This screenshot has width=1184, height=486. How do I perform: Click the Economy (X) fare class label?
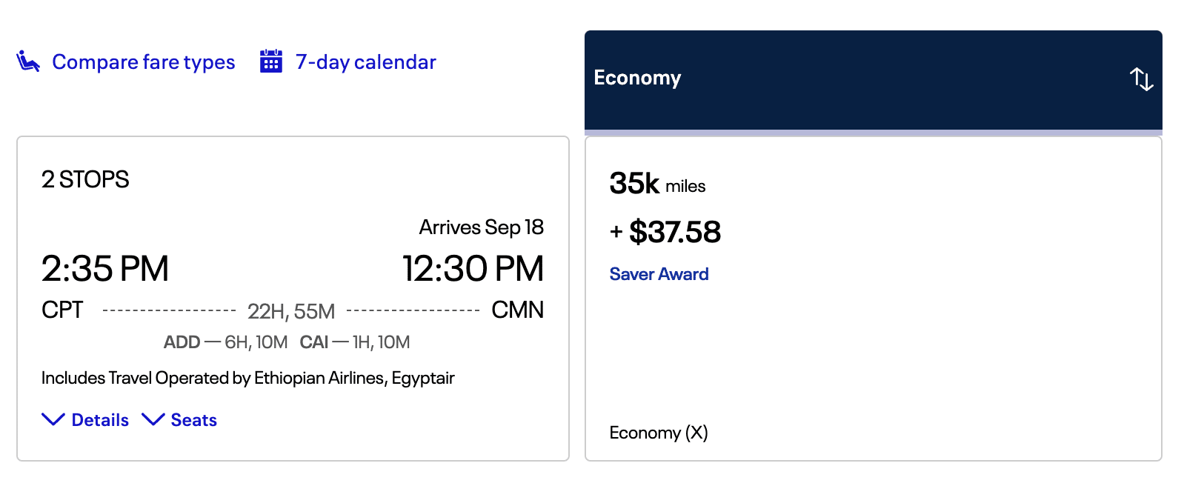(658, 433)
